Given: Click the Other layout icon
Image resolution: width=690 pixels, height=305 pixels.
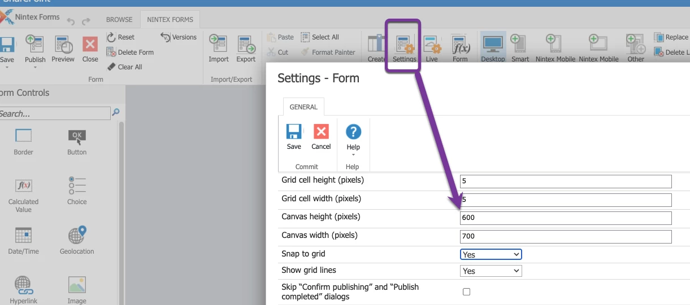Looking at the screenshot, I should point(636,44).
